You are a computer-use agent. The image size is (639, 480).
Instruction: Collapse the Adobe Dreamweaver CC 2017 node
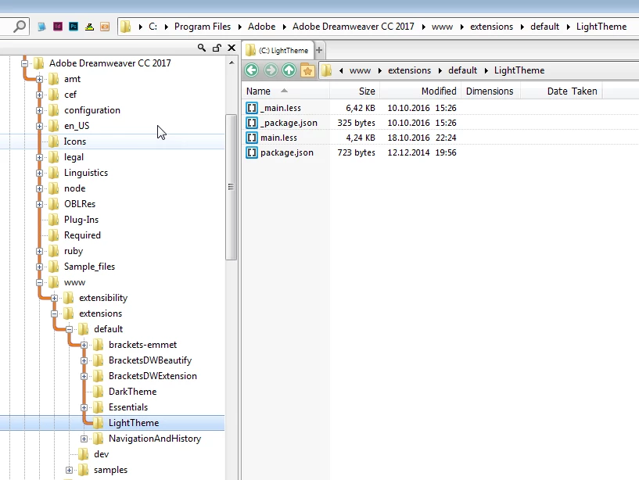click(x=24, y=63)
